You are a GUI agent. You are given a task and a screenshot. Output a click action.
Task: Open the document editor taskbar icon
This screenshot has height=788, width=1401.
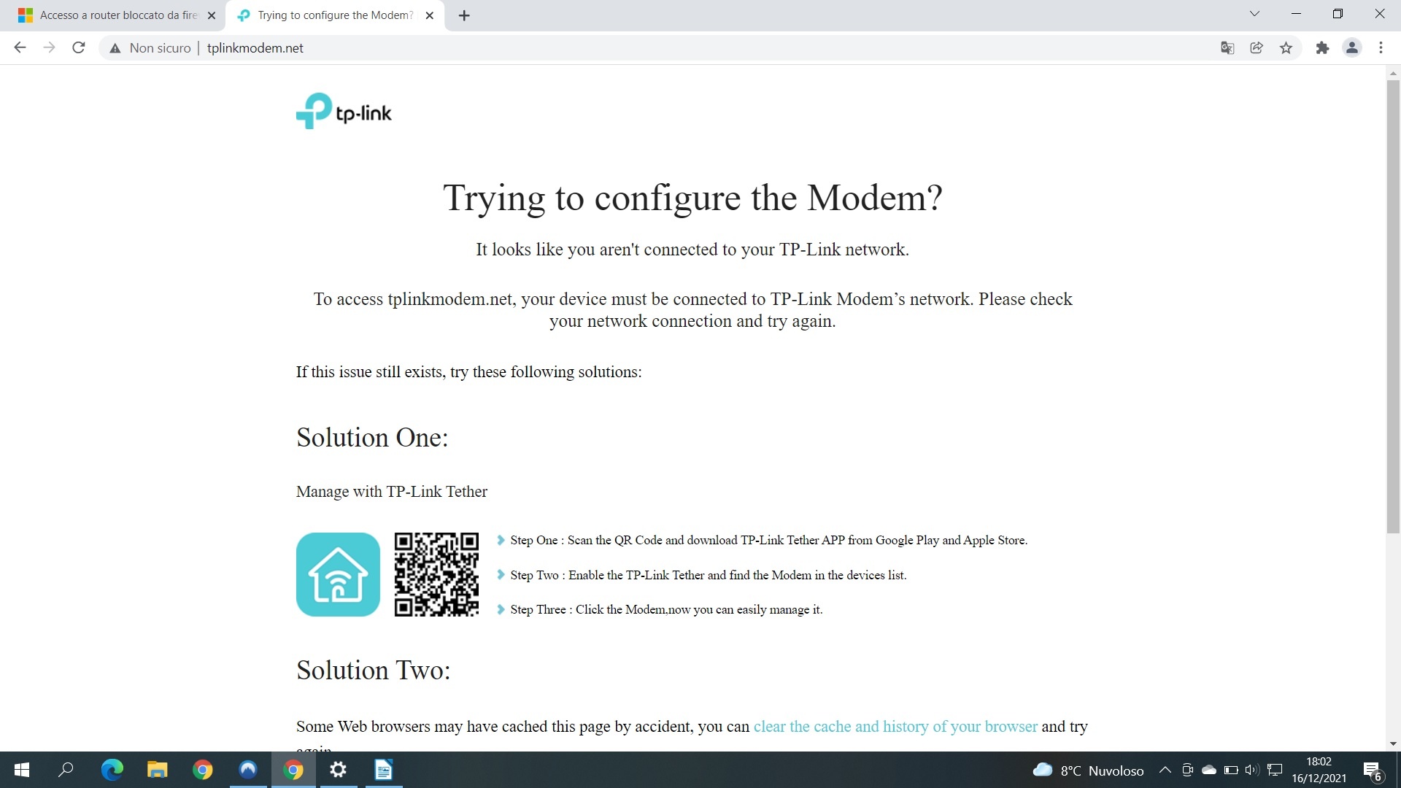click(x=384, y=770)
